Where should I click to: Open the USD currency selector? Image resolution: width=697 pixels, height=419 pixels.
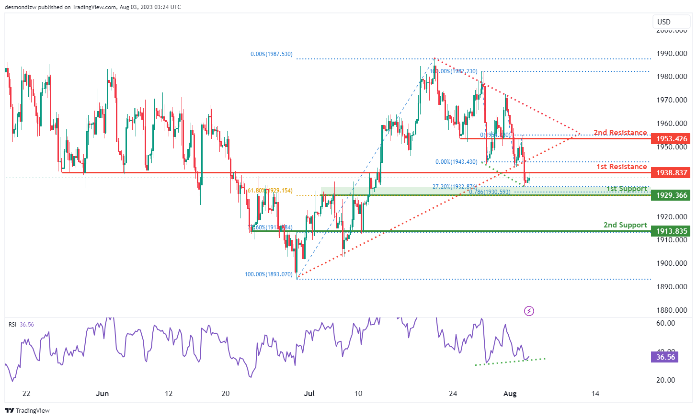672,22
